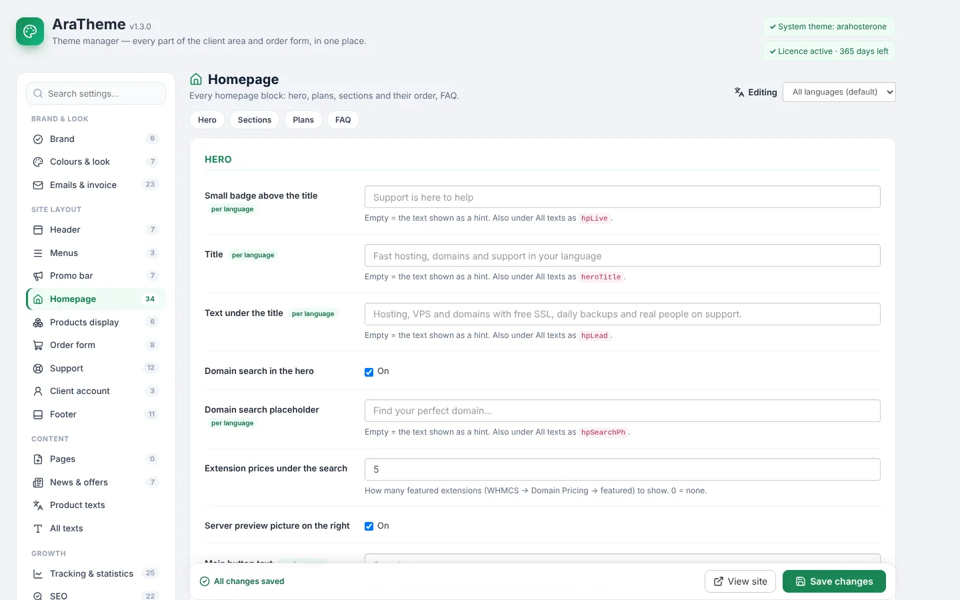Viewport: 960px width, 600px height.
Task: Click the Products display boxes icon
Action: [38, 323]
